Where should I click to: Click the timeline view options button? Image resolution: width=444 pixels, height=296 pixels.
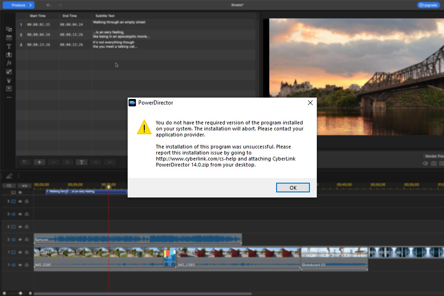9,186
